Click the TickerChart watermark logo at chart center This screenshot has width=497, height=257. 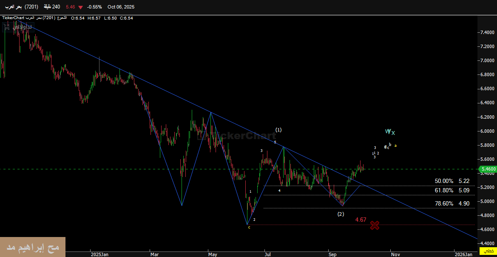coord(238,136)
